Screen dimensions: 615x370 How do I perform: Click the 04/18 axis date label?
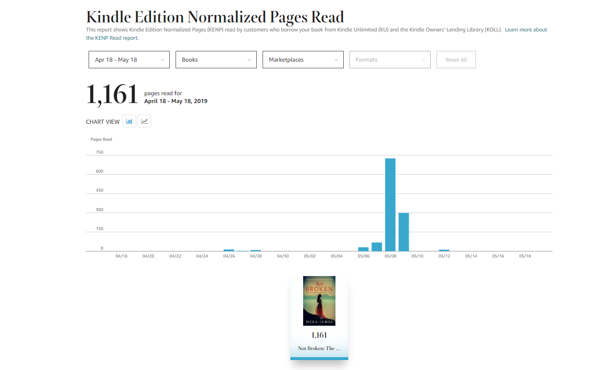pyautogui.click(x=121, y=256)
